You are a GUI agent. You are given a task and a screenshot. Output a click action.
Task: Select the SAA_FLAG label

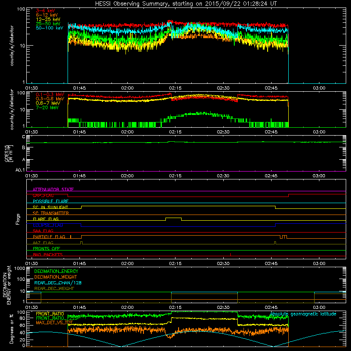[43, 231]
